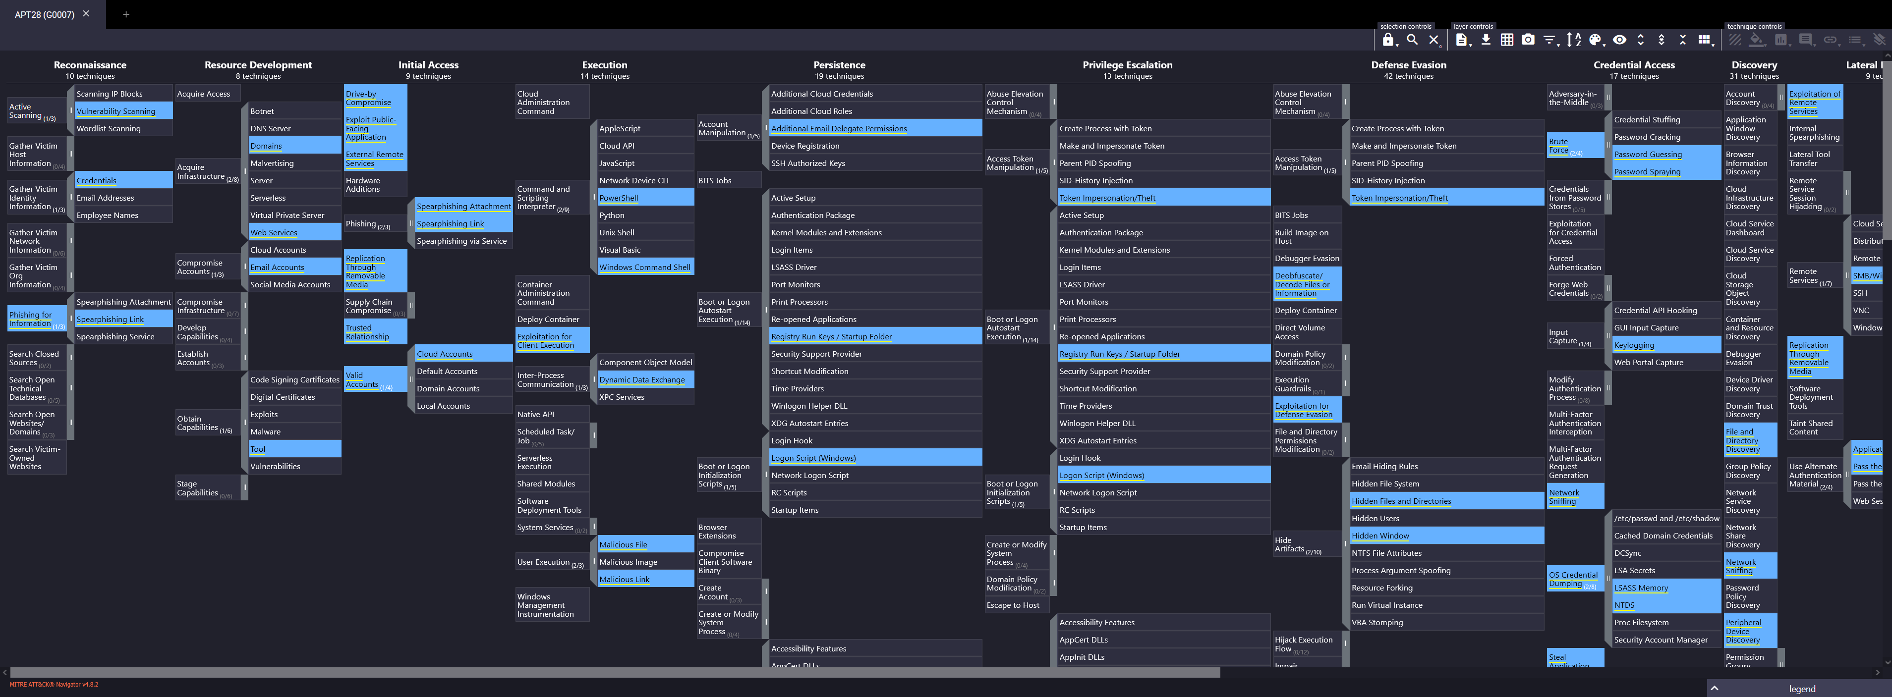Select Dynamic Data Exchange sub-technique

click(645, 379)
